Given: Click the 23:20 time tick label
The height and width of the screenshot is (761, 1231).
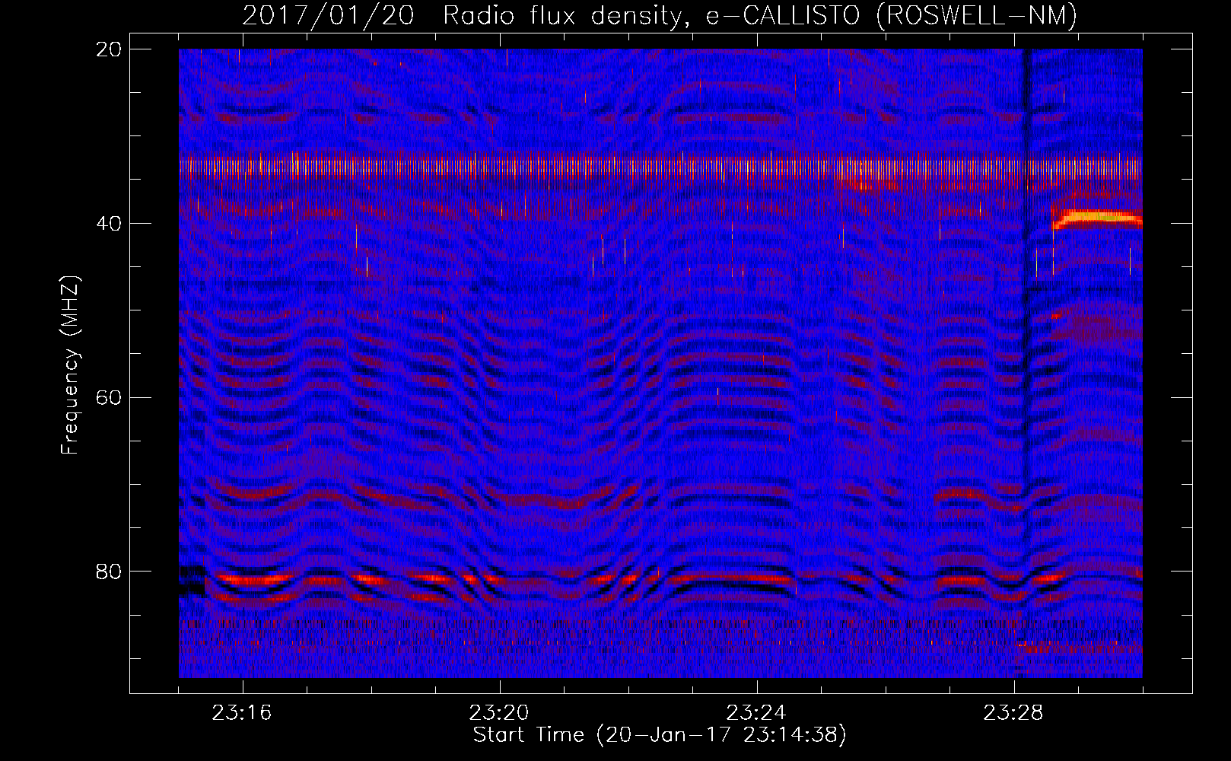Looking at the screenshot, I should point(499,713).
